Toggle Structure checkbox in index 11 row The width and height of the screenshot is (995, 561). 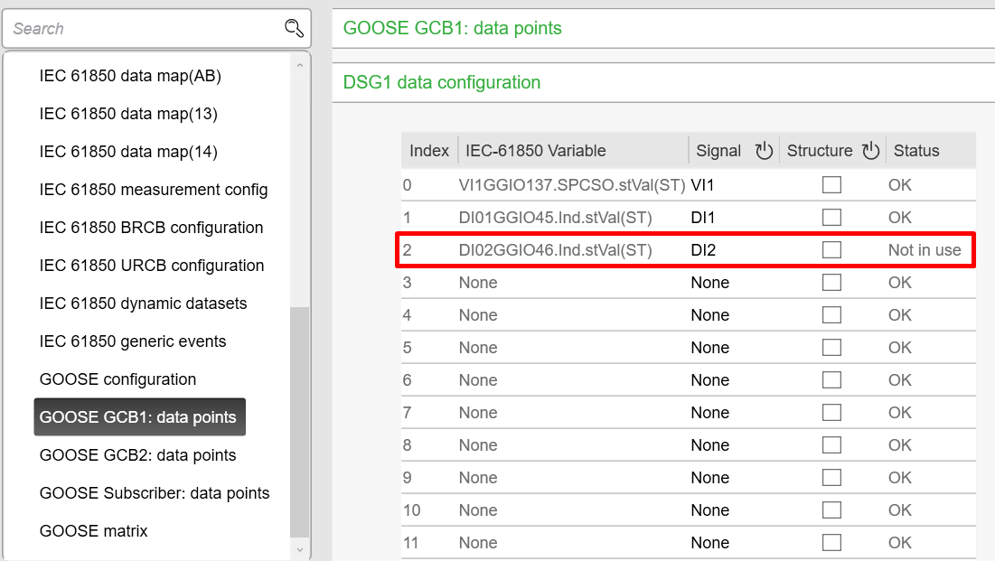point(831,543)
